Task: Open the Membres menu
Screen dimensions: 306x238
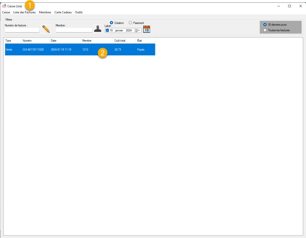Action: click(x=45, y=12)
